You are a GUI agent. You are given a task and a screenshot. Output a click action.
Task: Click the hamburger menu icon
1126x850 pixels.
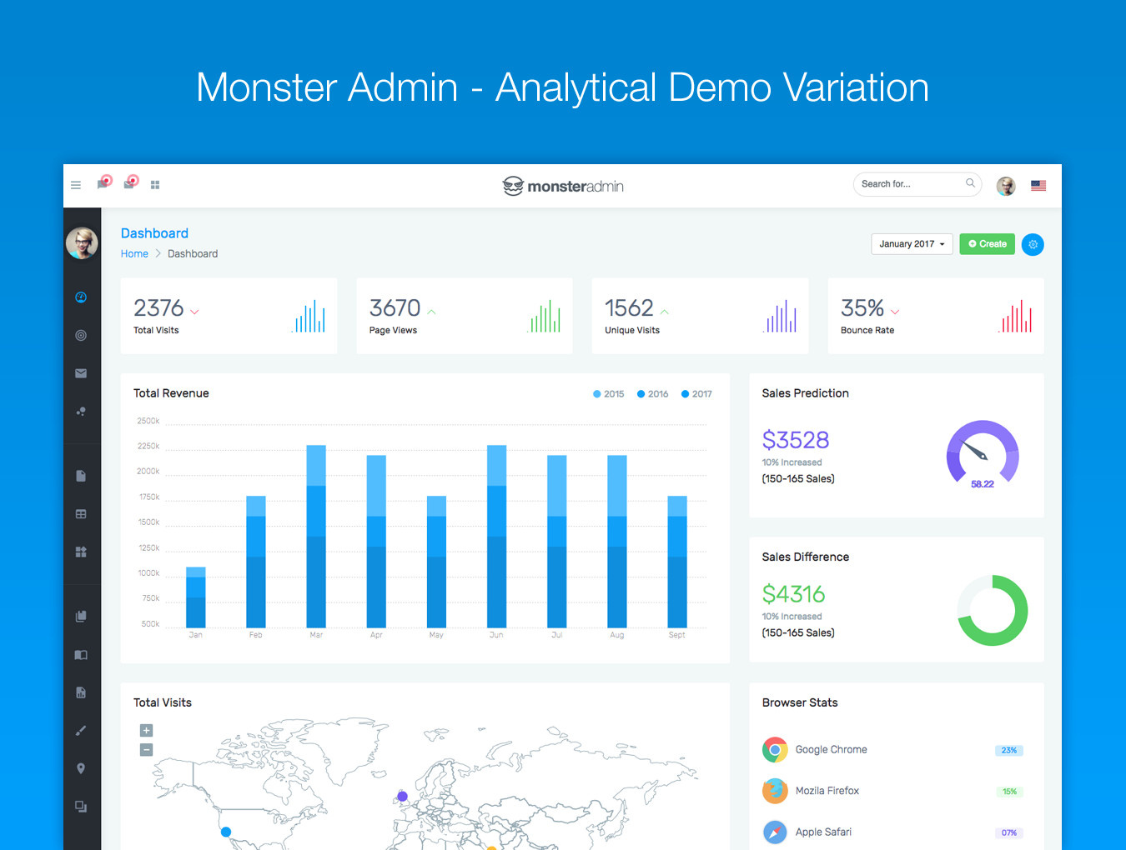(x=76, y=185)
